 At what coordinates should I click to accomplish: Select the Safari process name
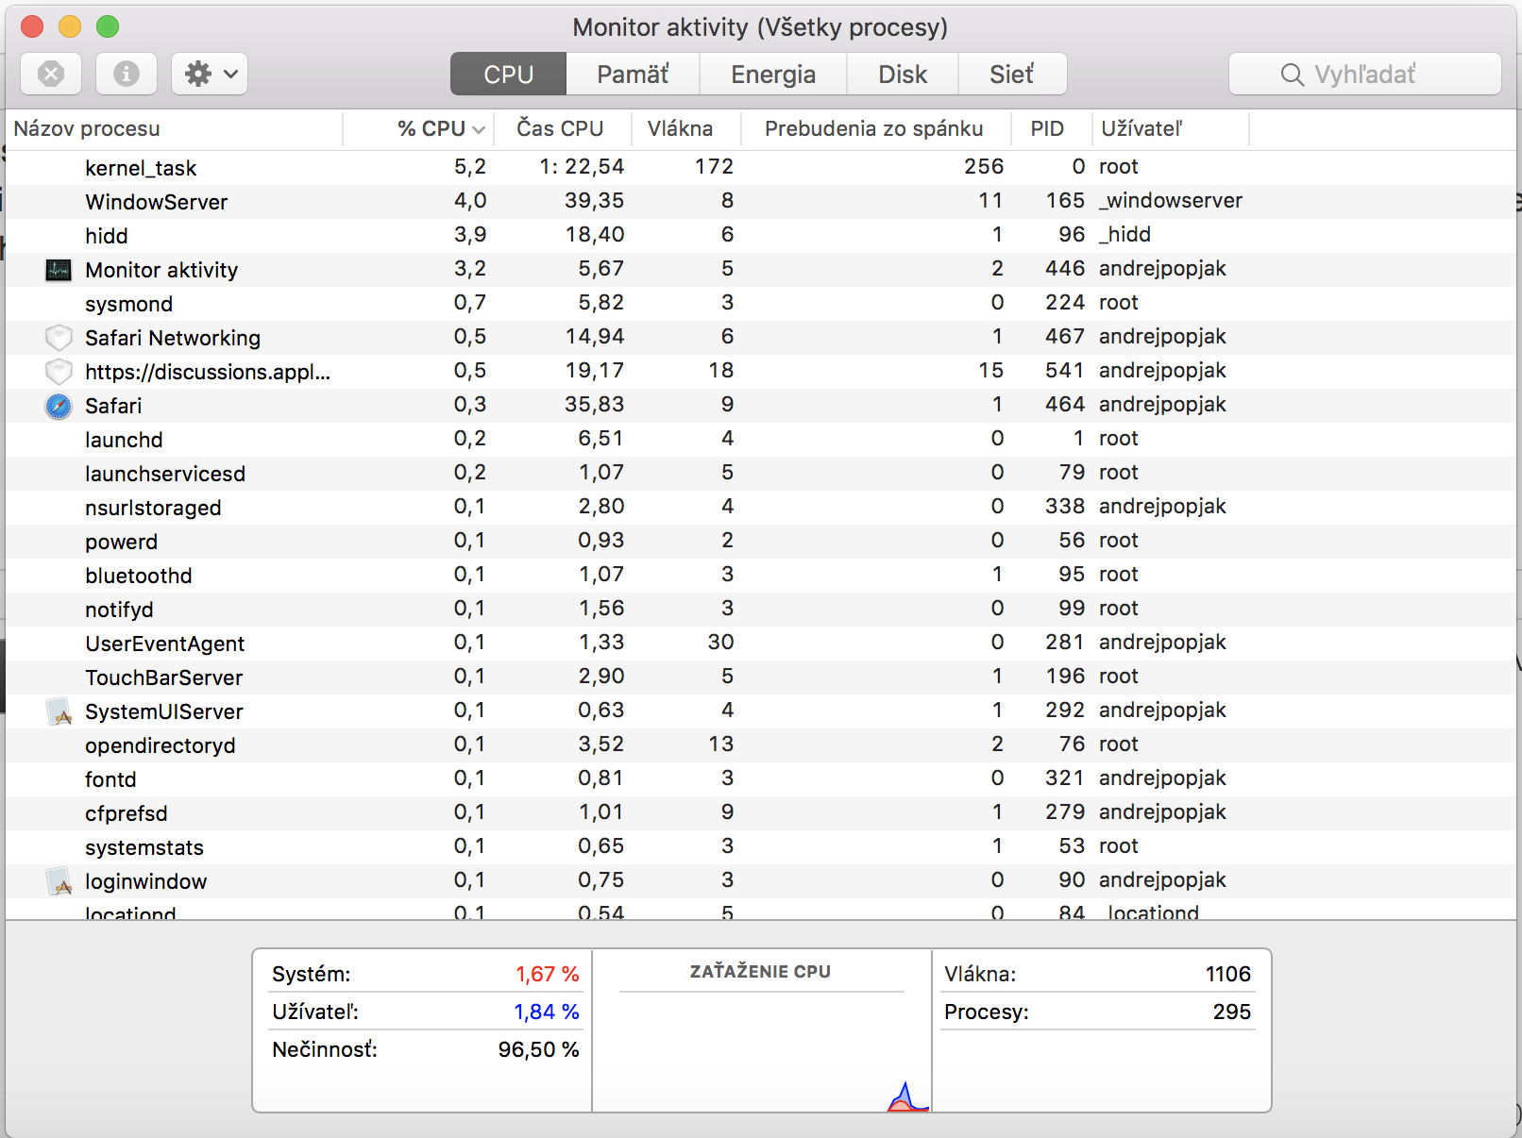(x=113, y=406)
